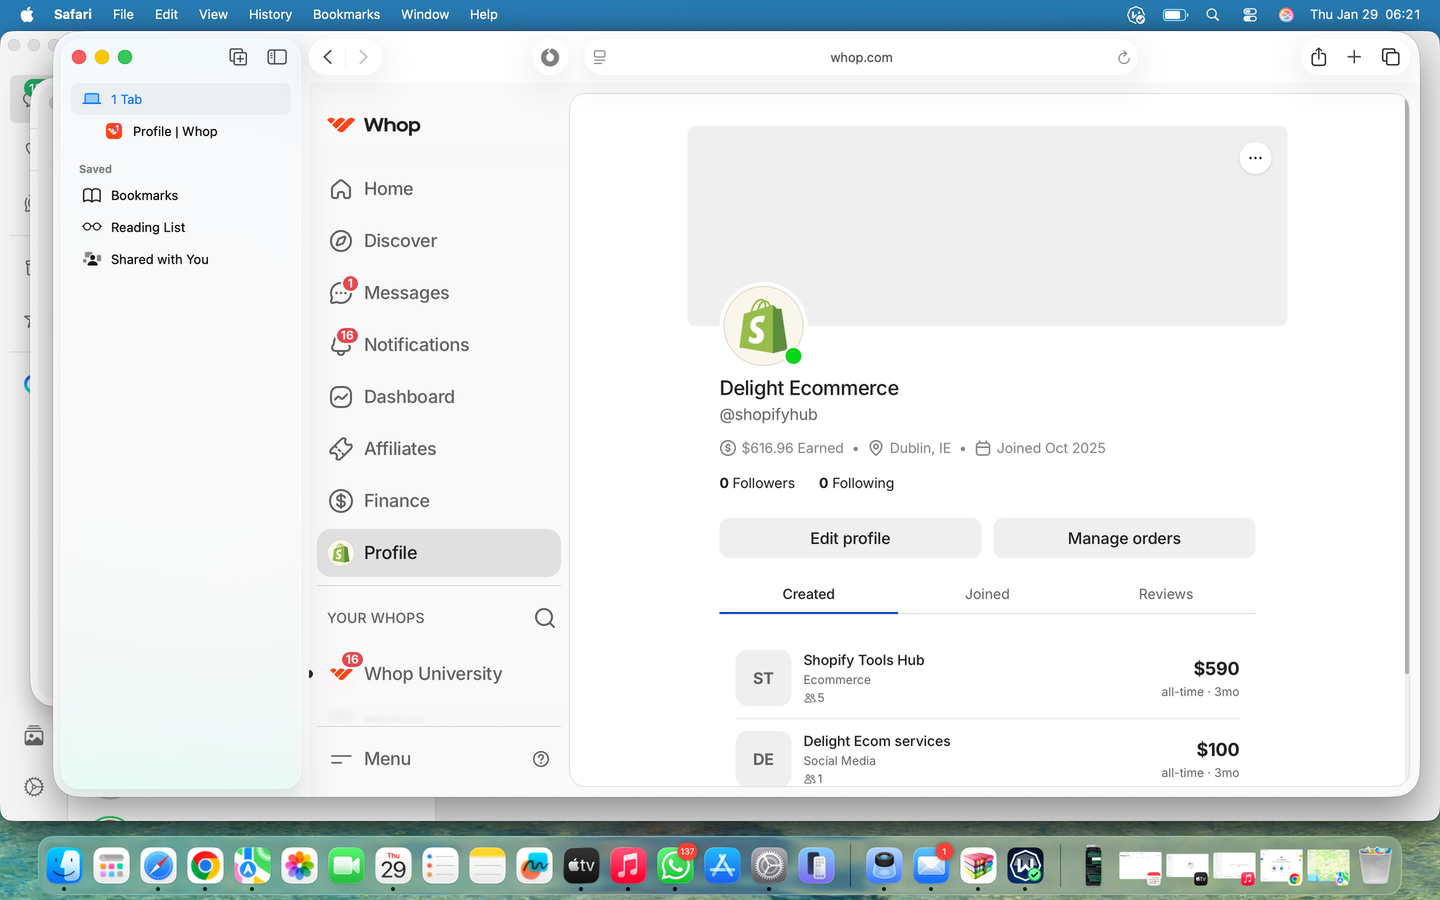Open the Dashboard chart icon

[341, 397]
